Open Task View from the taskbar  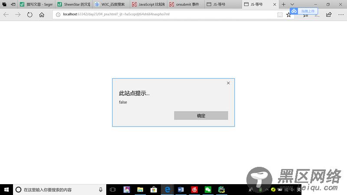click(x=113, y=190)
